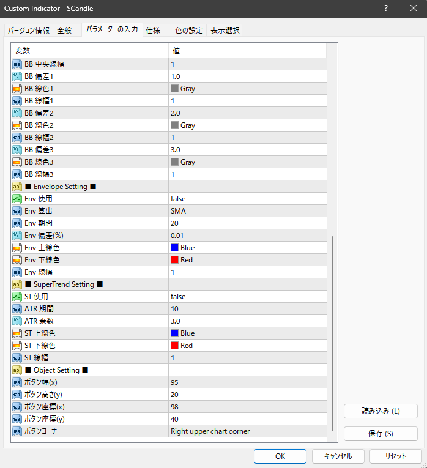Click the OK button

coord(280,456)
